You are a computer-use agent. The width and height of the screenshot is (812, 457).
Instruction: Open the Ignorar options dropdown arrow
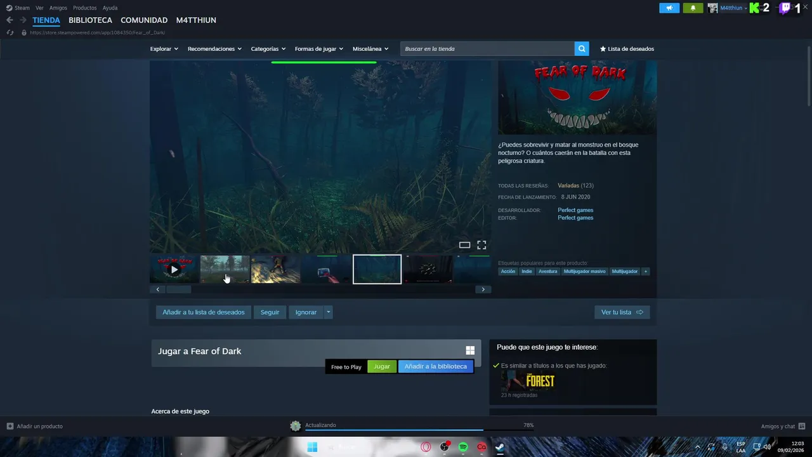(x=328, y=312)
